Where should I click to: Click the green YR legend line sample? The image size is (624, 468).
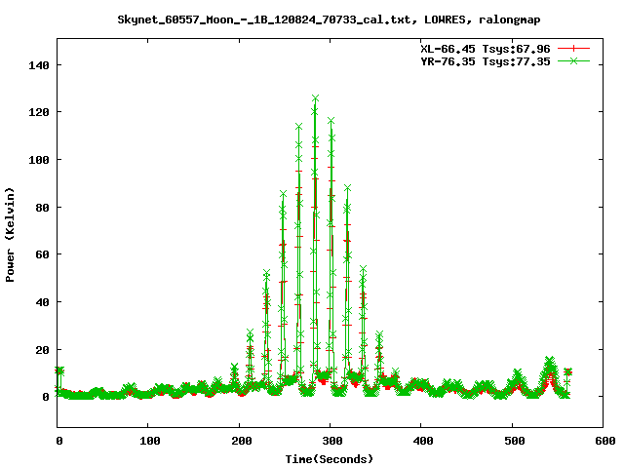point(573,60)
